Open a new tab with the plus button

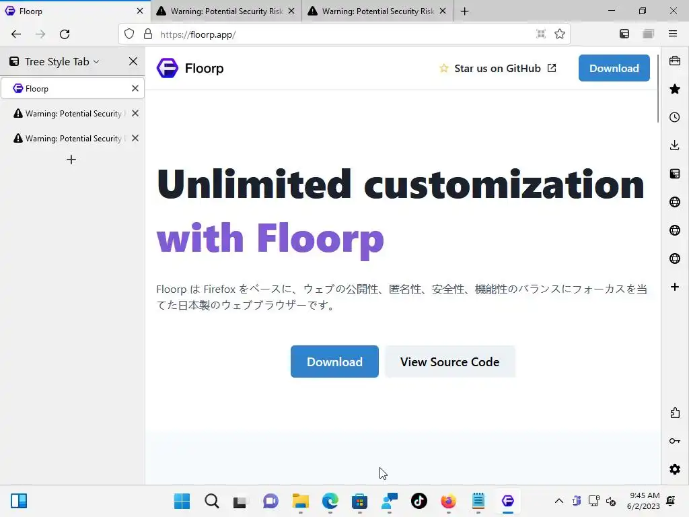[x=464, y=11]
